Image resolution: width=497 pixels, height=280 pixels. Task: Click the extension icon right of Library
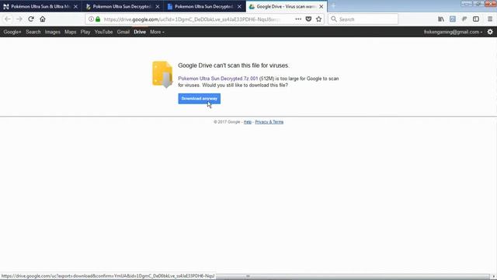pyautogui.click(x=453, y=19)
